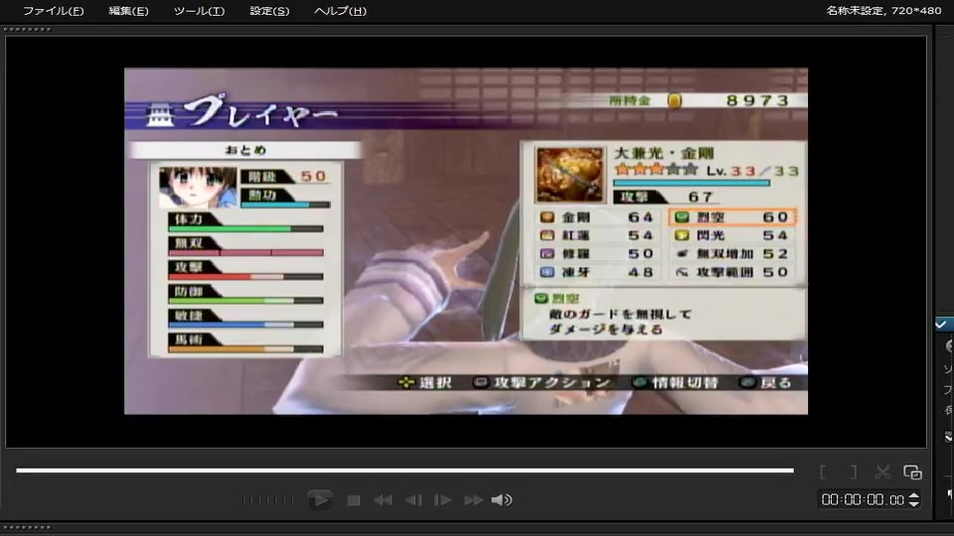Open the ヘルプ(H) menu
Image resolution: width=954 pixels, height=536 pixels.
tap(340, 11)
